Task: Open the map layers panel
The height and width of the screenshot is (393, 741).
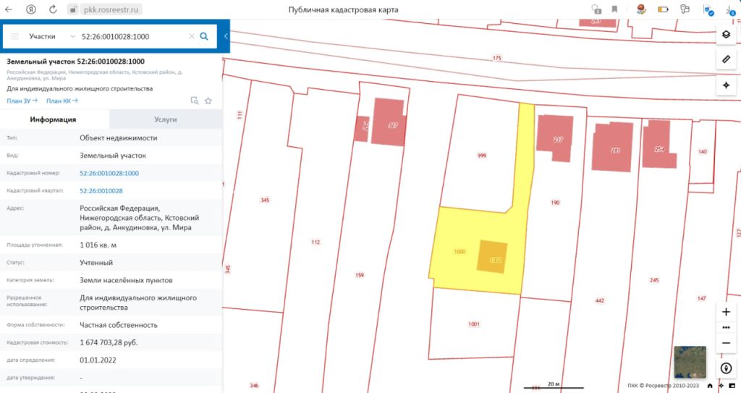Action: point(726,35)
